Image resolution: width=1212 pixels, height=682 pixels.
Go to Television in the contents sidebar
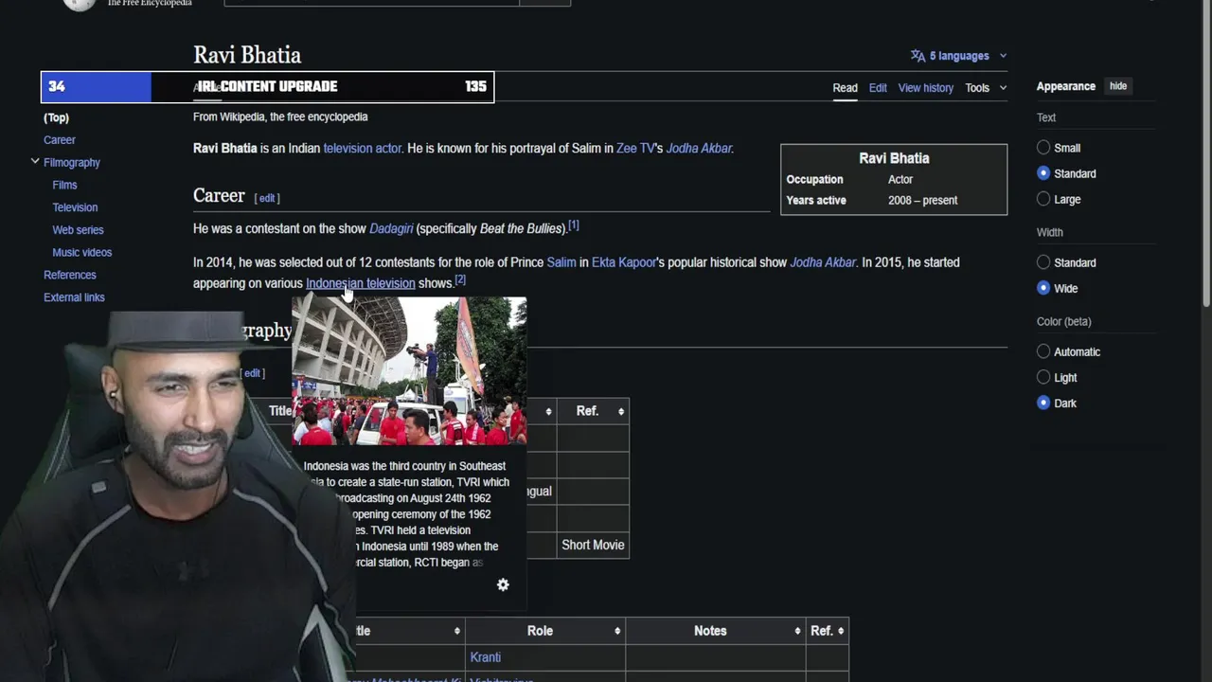(x=75, y=207)
